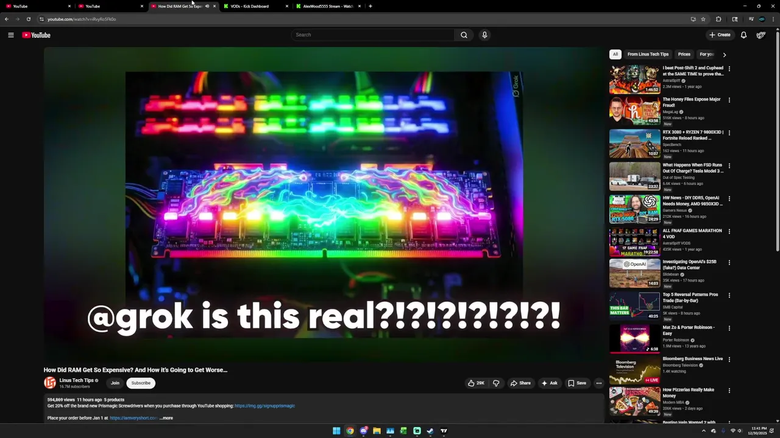Open TradingView from the taskbar
The height and width of the screenshot is (438, 780).
pyautogui.click(x=444, y=431)
